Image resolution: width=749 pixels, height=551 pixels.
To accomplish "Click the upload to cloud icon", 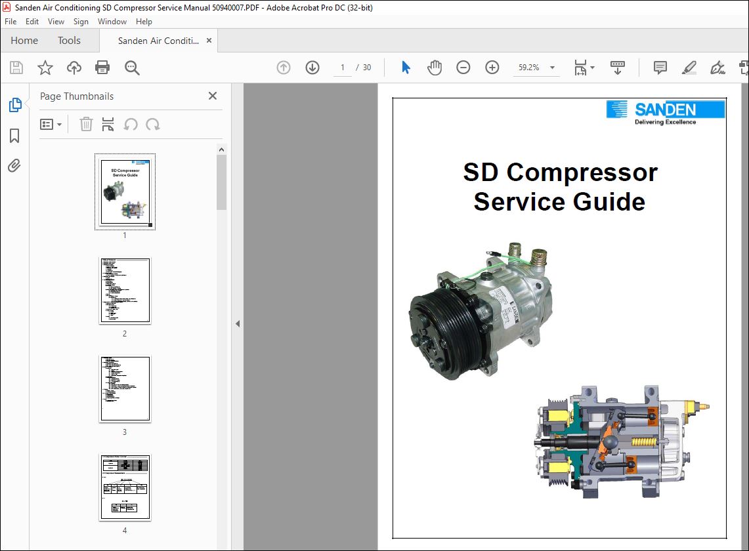I will [x=74, y=68].
